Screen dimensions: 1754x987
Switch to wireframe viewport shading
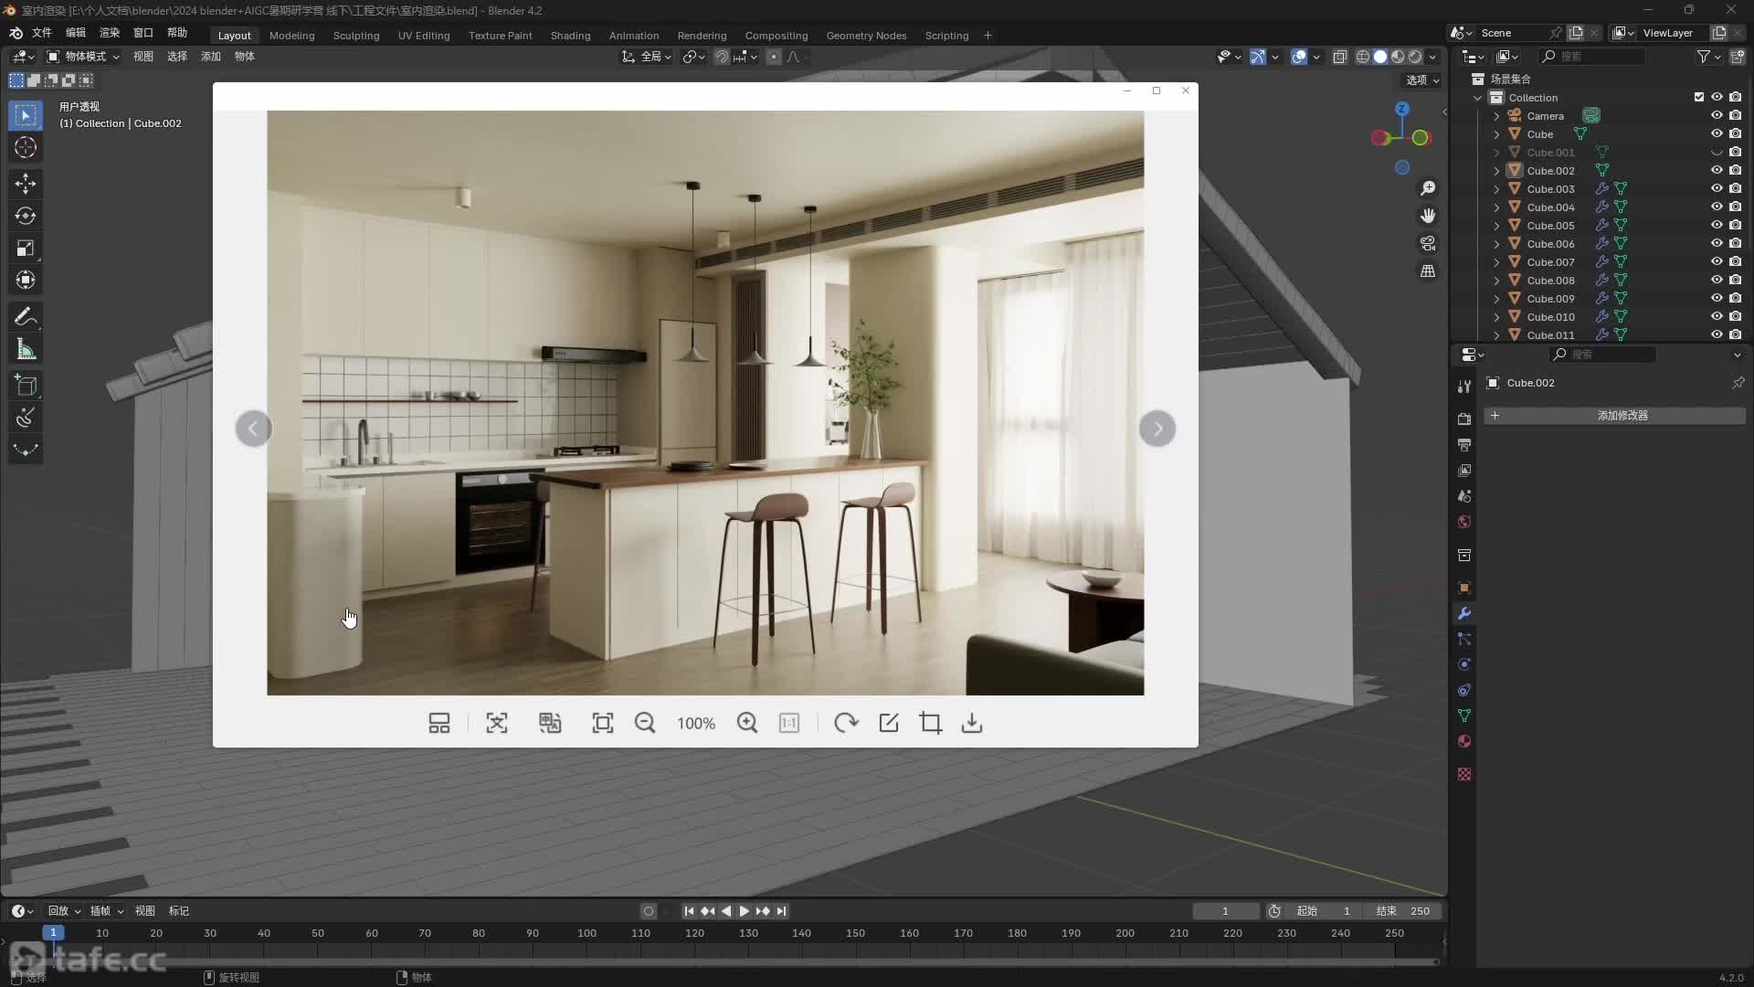click(x=1363, y=57)
